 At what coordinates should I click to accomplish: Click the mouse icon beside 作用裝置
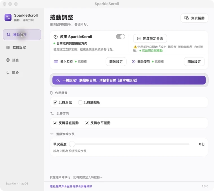pyautogui.click(x=51, y=93)
